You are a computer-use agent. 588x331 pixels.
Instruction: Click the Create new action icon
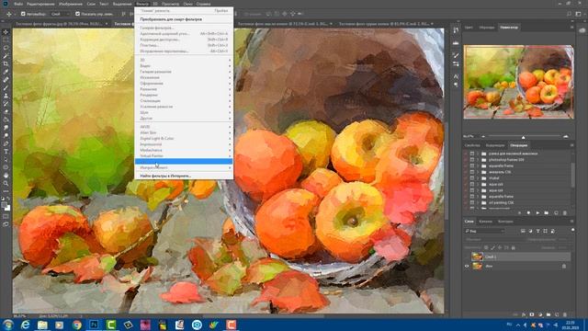coord(556,212)
